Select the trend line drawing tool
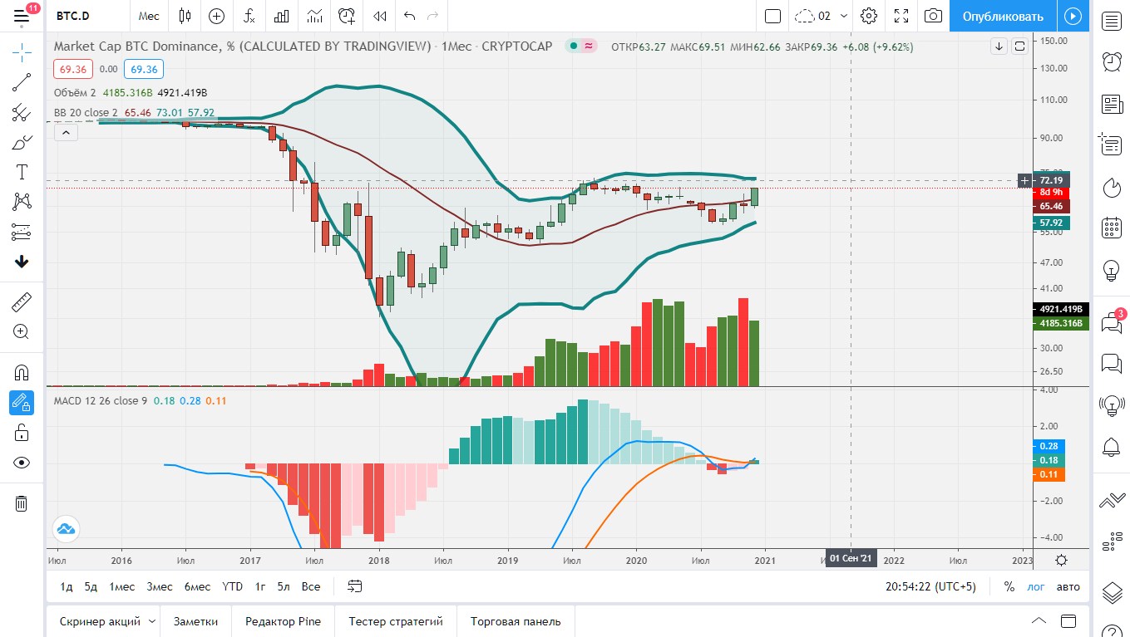 22,82
